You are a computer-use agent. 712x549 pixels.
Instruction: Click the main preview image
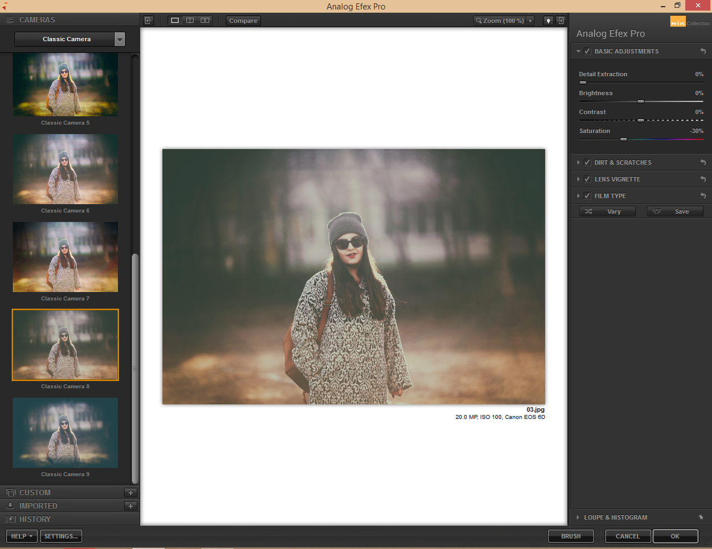click(354, 276)
